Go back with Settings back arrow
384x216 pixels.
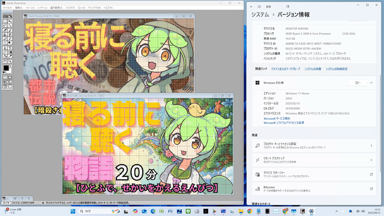(x=251, y=7)
